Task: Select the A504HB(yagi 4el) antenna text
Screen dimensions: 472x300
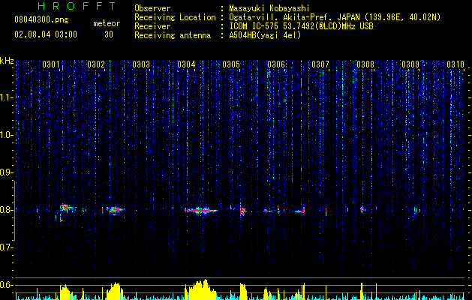Action: 265,35
